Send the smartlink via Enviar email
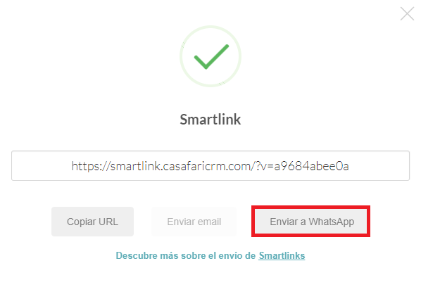 (x=194, y=222)
